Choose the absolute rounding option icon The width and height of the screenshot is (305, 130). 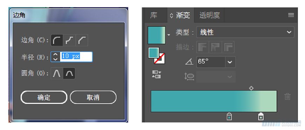click(x=57, y=74)
